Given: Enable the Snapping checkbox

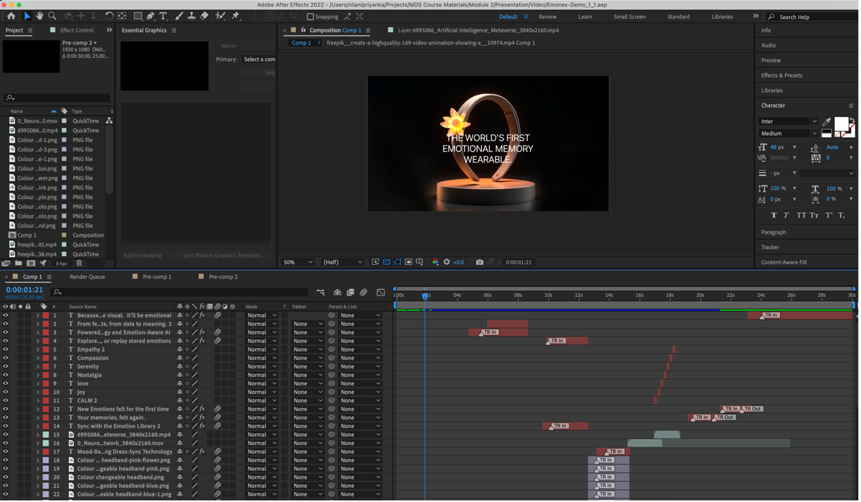Looking at the screenshot, I should coord(311,16).
